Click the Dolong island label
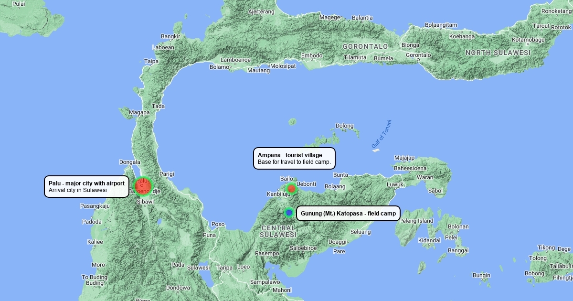This screenshot has width=573, height=301. (344, 126)
